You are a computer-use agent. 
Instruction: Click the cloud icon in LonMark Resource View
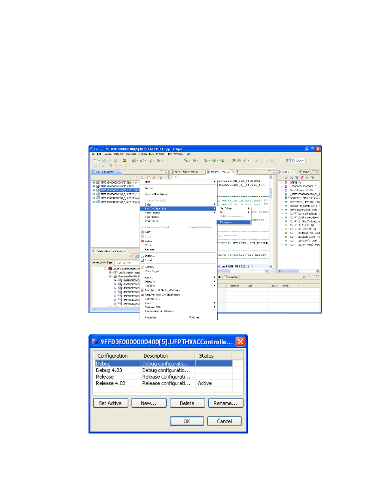pos(137,257)
